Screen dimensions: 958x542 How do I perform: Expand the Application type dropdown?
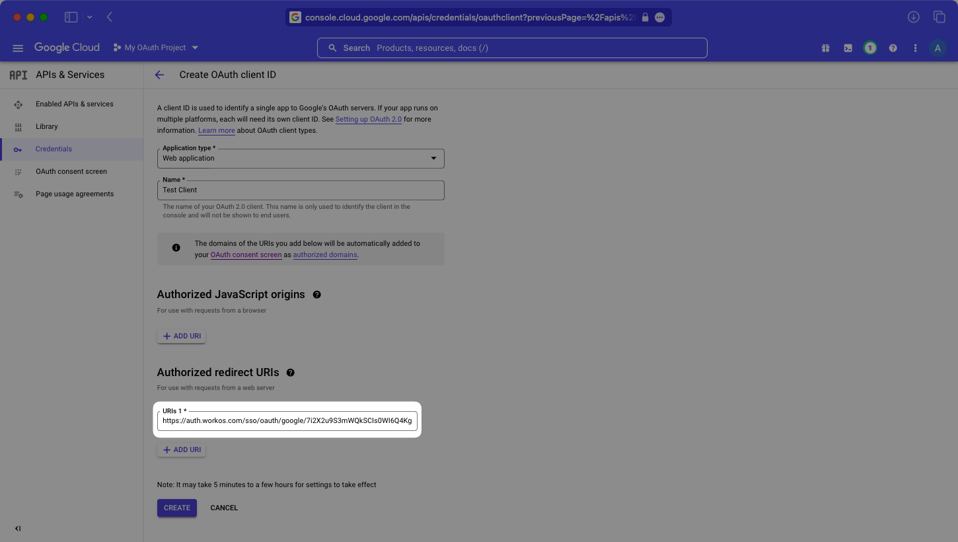pos(301,159)
